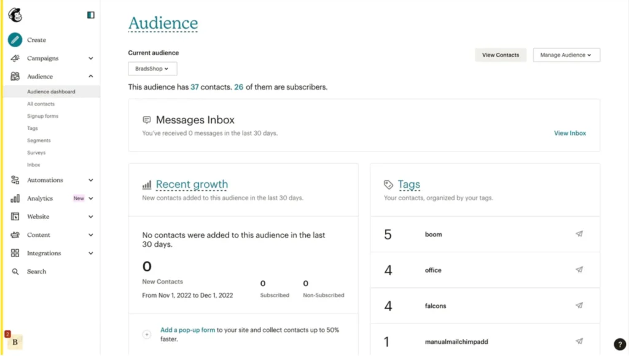
Task: Open View Inbox for messages
Action: (x=569, y=133)
